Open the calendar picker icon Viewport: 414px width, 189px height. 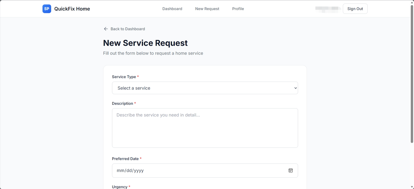tap(291, 171)
